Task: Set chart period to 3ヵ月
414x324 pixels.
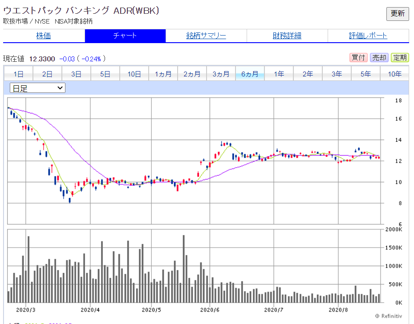Action: (x=221, y=74)
